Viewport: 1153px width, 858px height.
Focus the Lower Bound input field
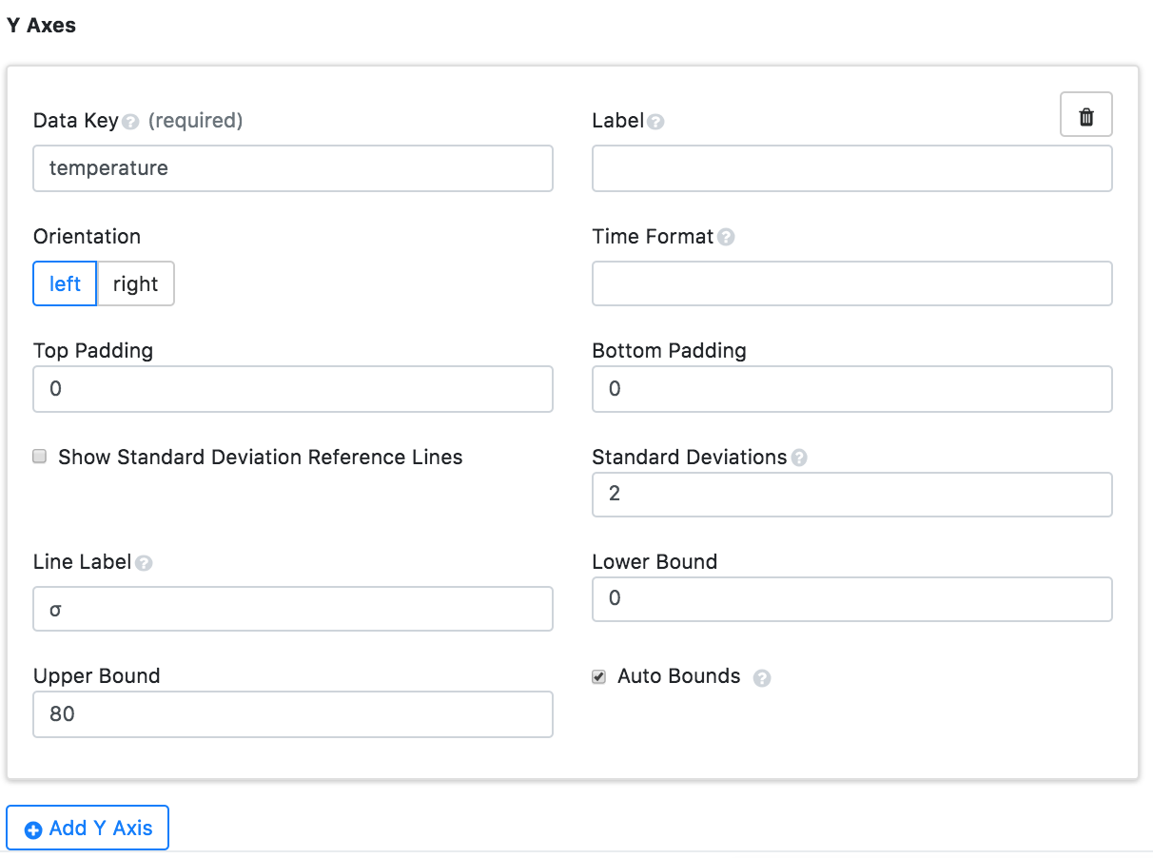851,599
